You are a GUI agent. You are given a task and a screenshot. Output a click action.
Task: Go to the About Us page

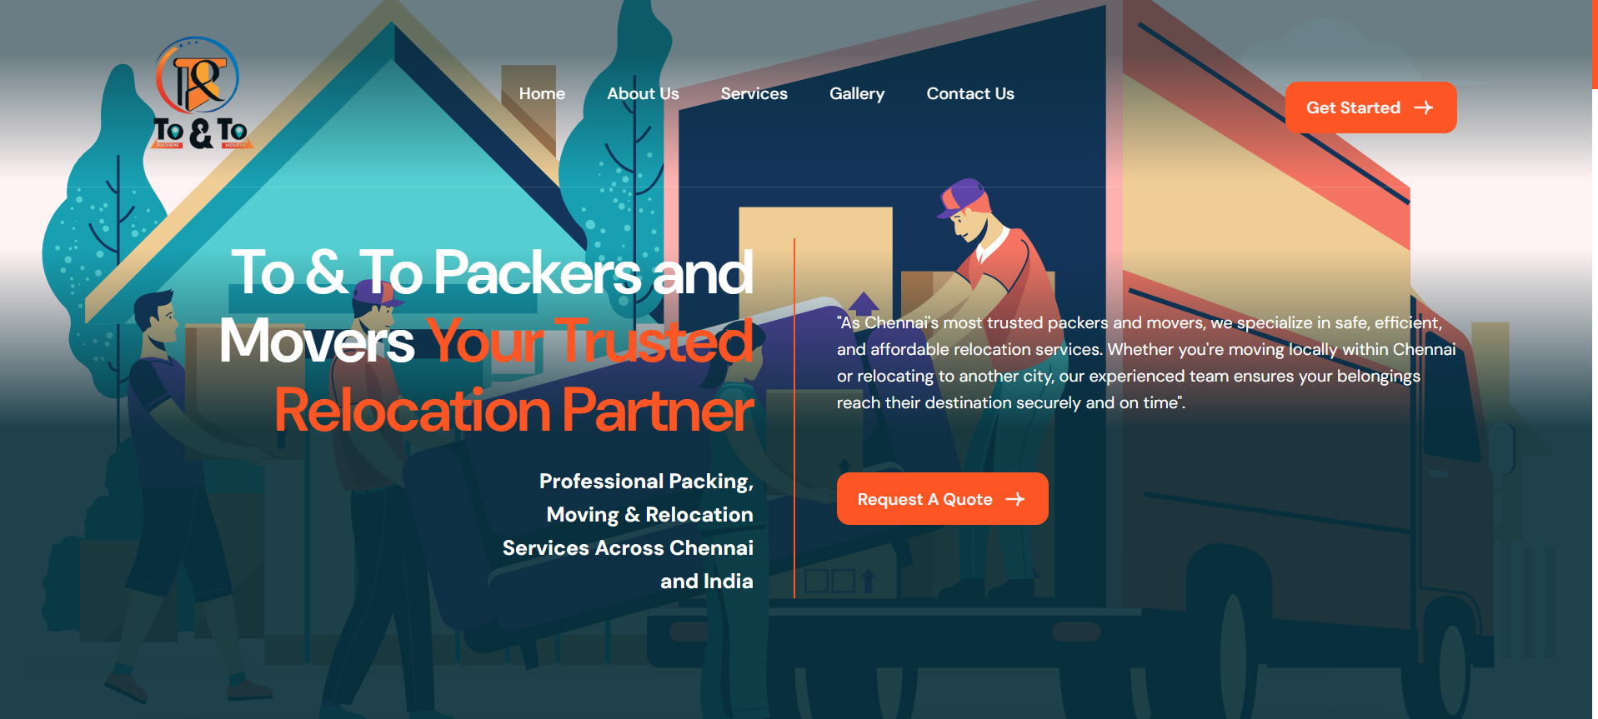point(643,93)
